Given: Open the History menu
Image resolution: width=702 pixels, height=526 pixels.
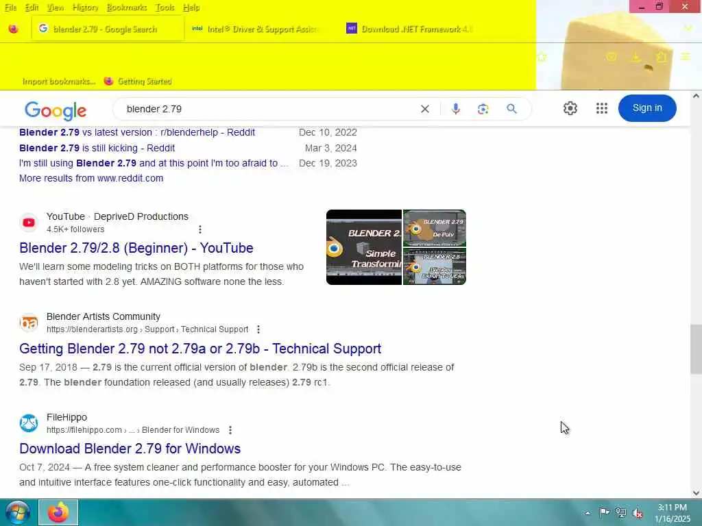Looking at the screenshot, I should click(86, 8).
